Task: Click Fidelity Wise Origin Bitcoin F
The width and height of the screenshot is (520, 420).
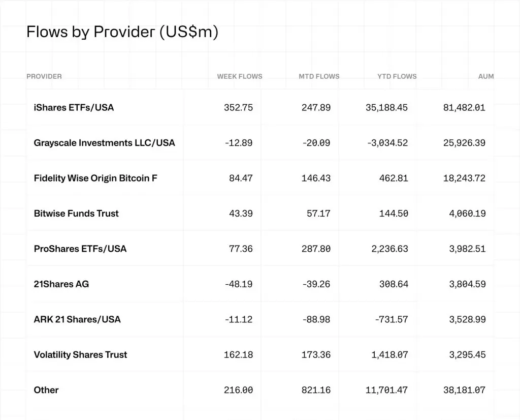Action: (95, 178)
